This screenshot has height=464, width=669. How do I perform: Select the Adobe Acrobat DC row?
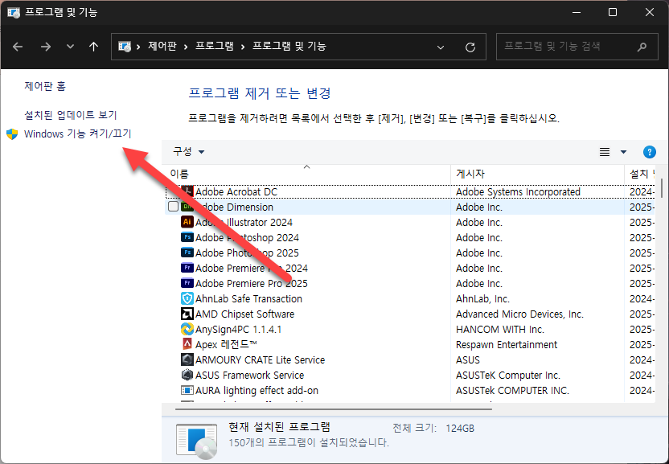point(409,191)
